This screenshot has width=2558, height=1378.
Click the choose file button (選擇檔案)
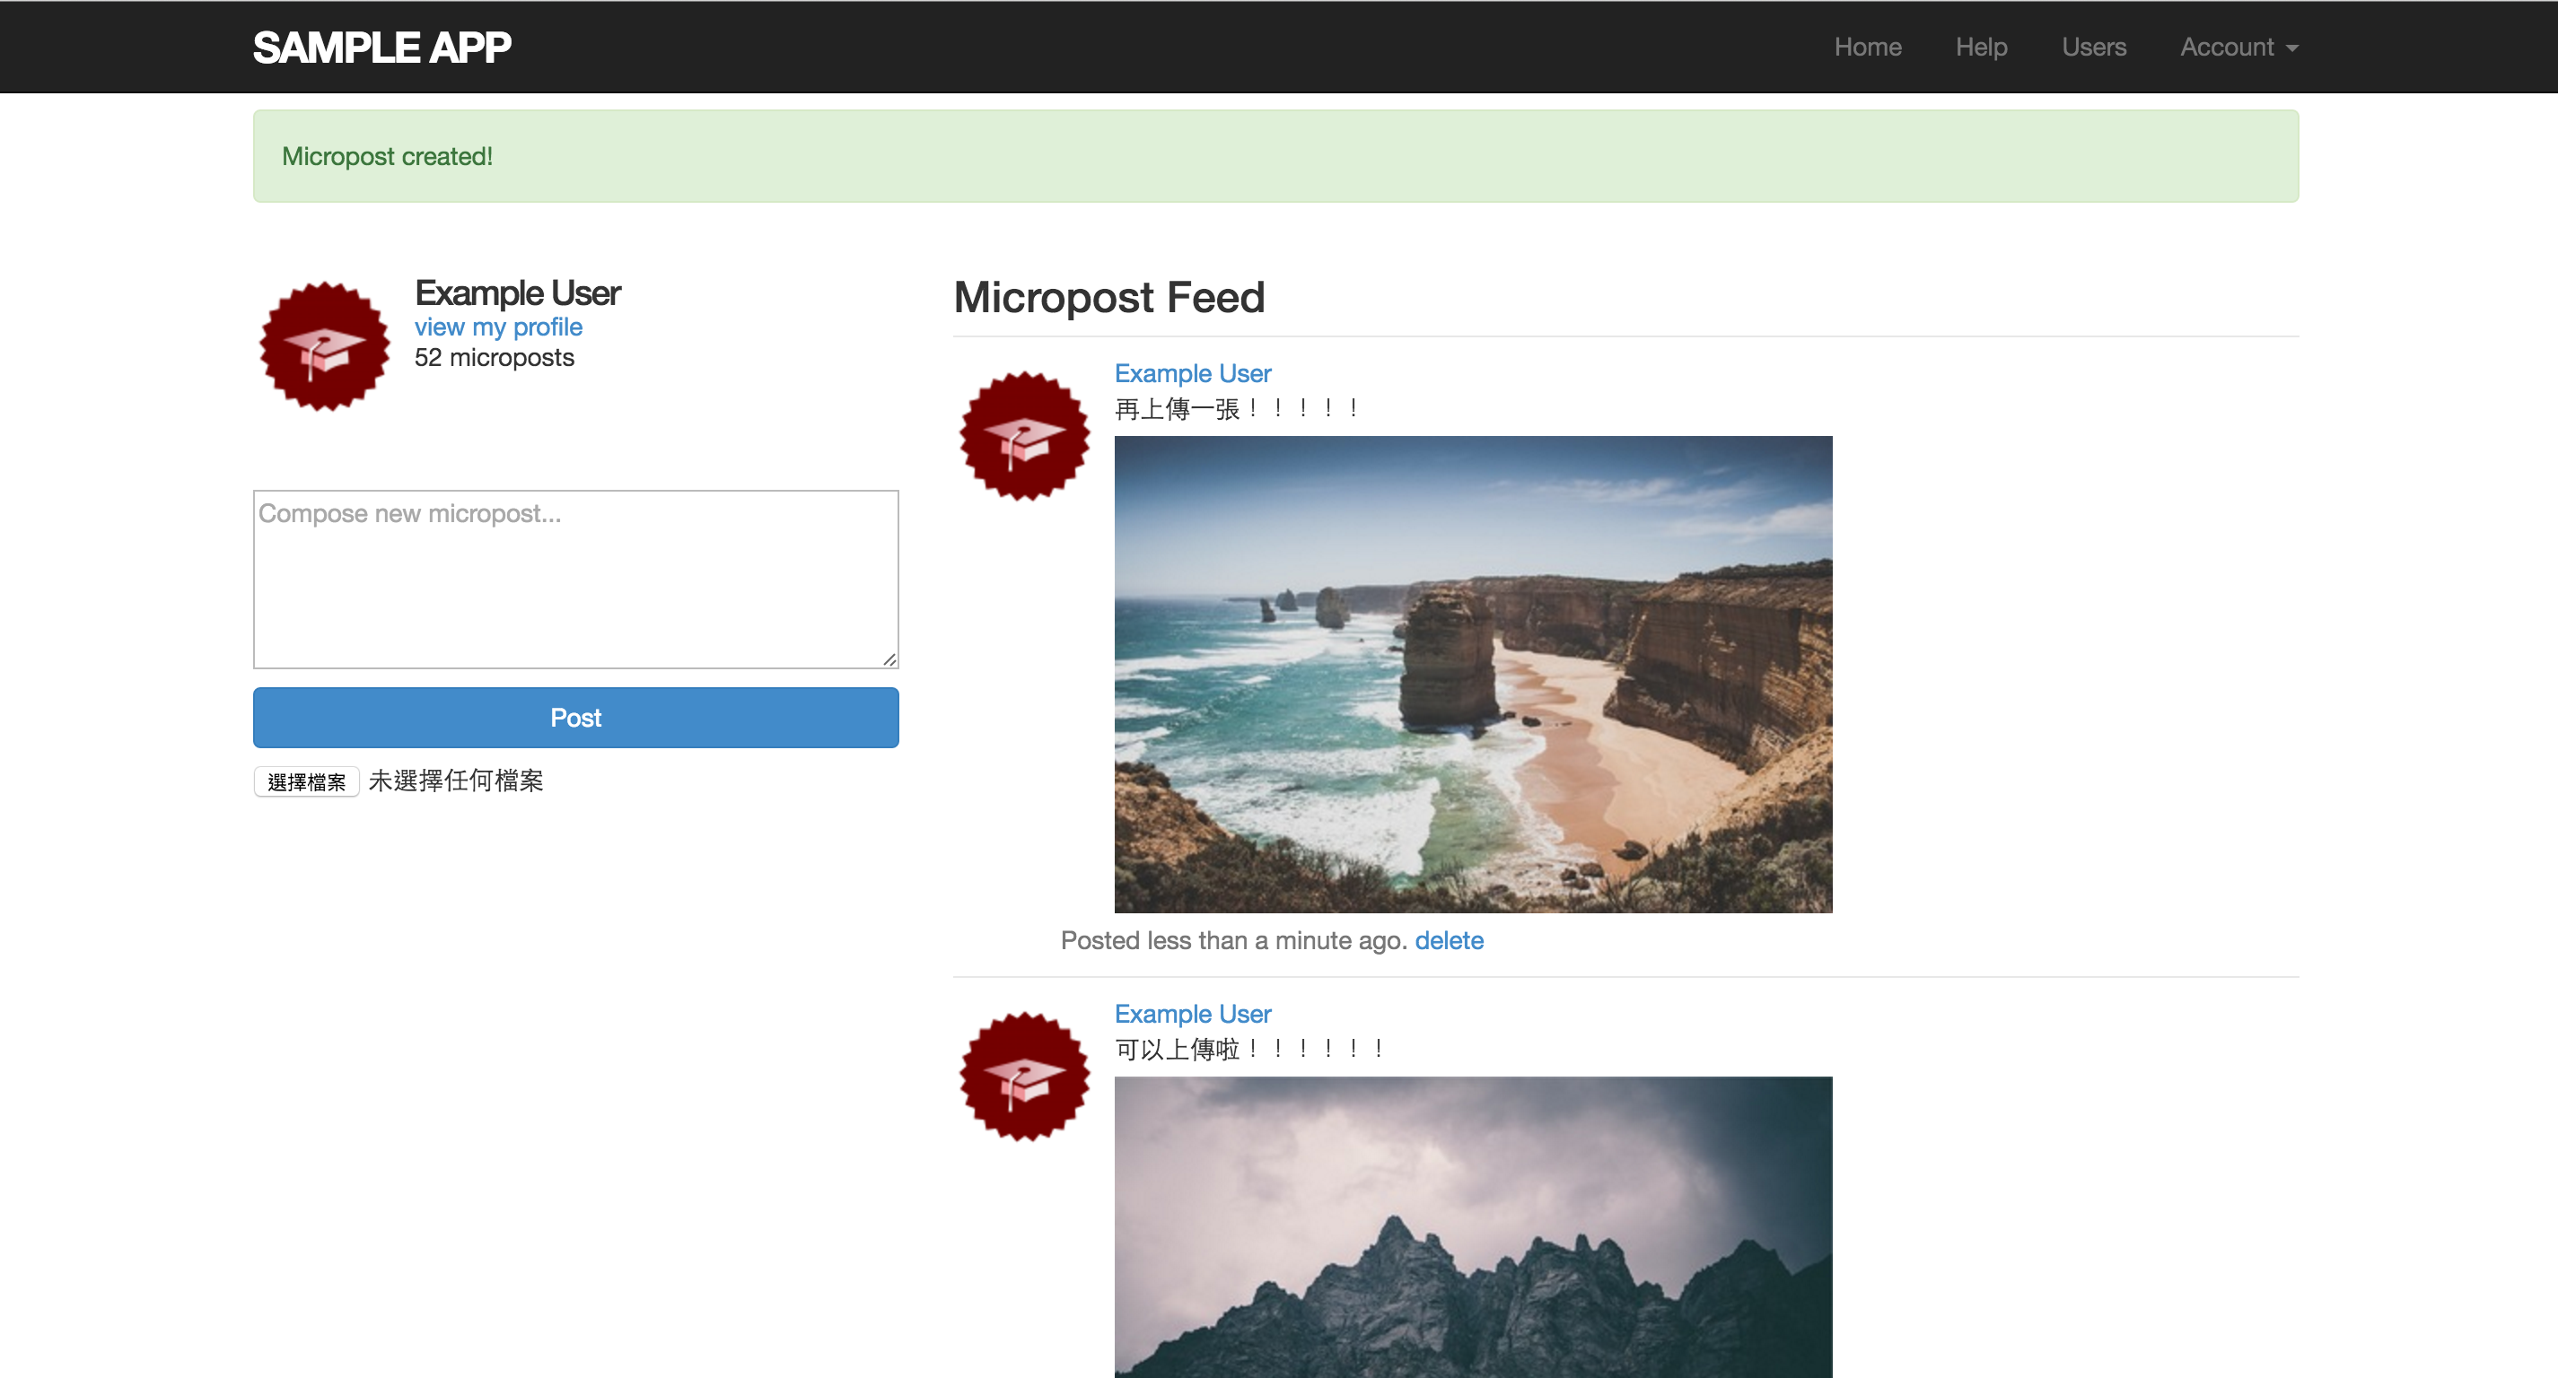306,781
